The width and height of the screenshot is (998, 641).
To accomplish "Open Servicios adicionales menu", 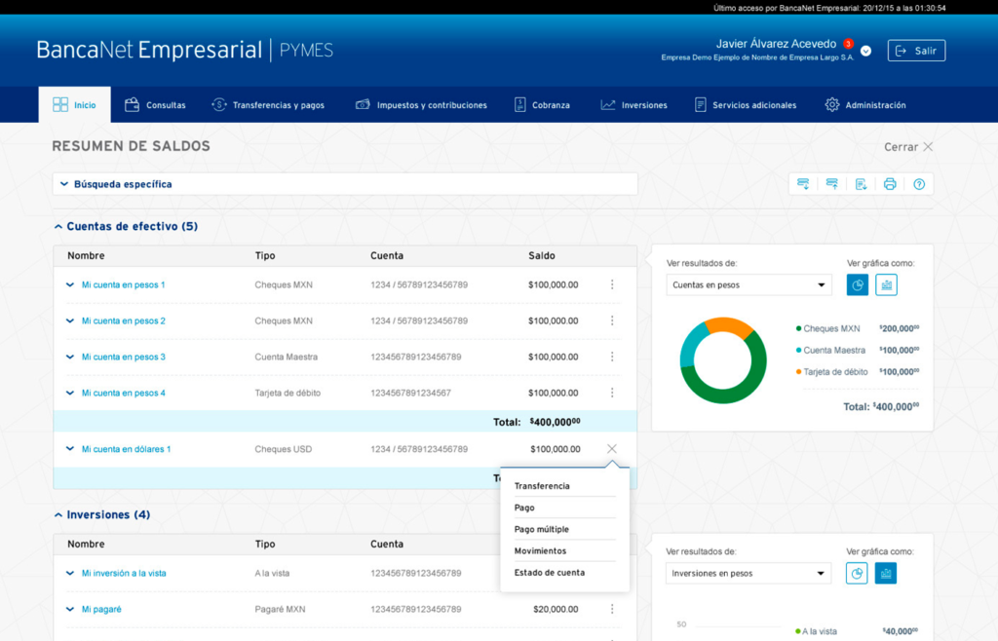I will (x=746, y=105).
